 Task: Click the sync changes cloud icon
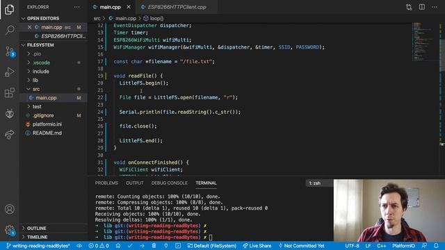coord(79,246)
